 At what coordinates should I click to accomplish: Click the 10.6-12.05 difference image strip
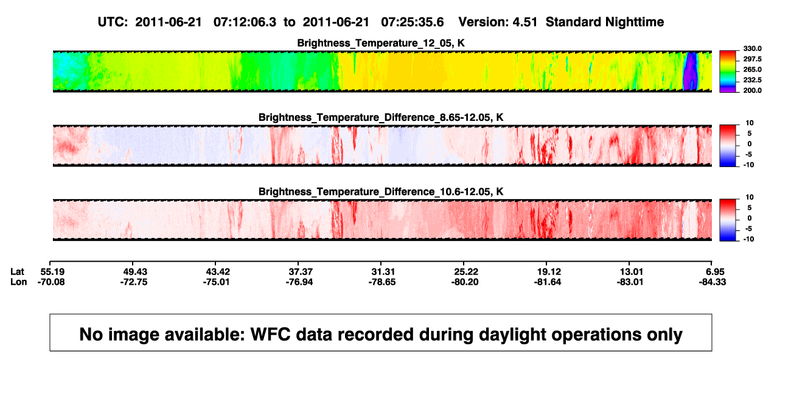[x=381, y=220]
